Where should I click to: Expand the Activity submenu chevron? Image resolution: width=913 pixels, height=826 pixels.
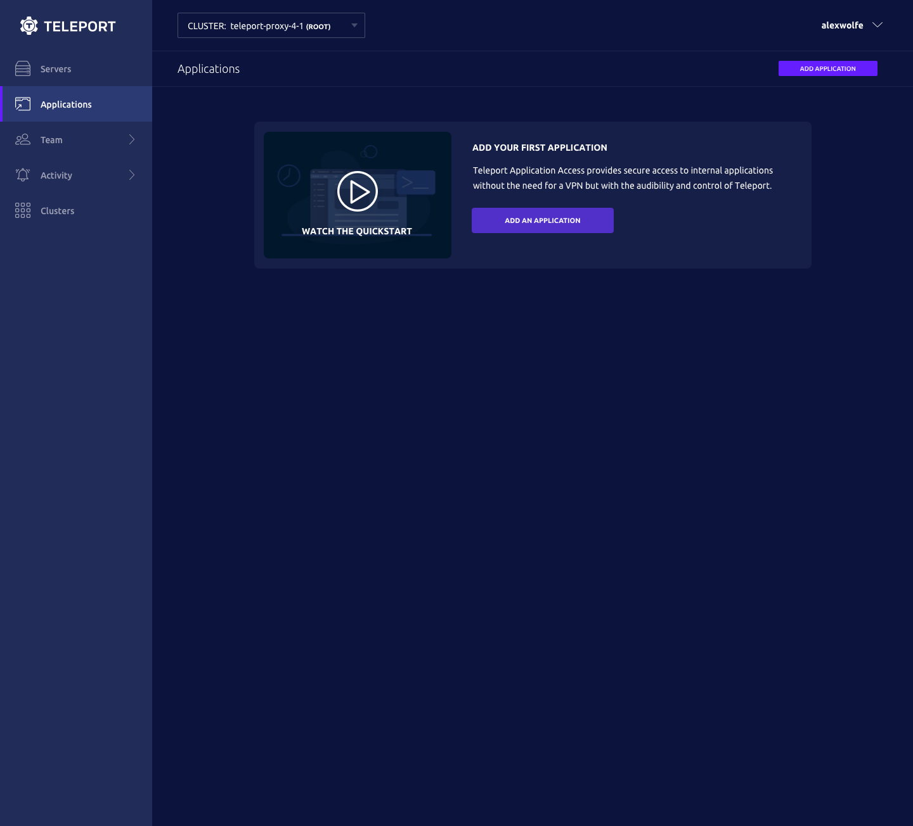(x=132, y=175)
